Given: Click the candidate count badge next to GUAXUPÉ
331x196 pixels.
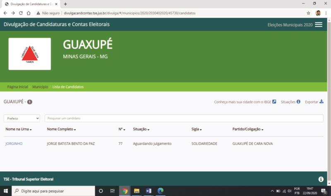Looking at the screenshot, I should pos(30,102).
